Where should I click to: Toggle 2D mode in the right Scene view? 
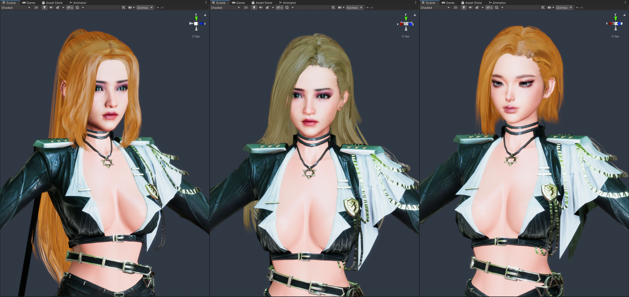click(455, 7)
